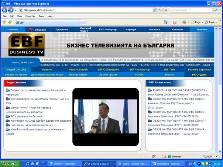This screenshot has height=167, width=223.
Task: Open the search provider dropdown arrow
Action: click(x=219, y=10)
